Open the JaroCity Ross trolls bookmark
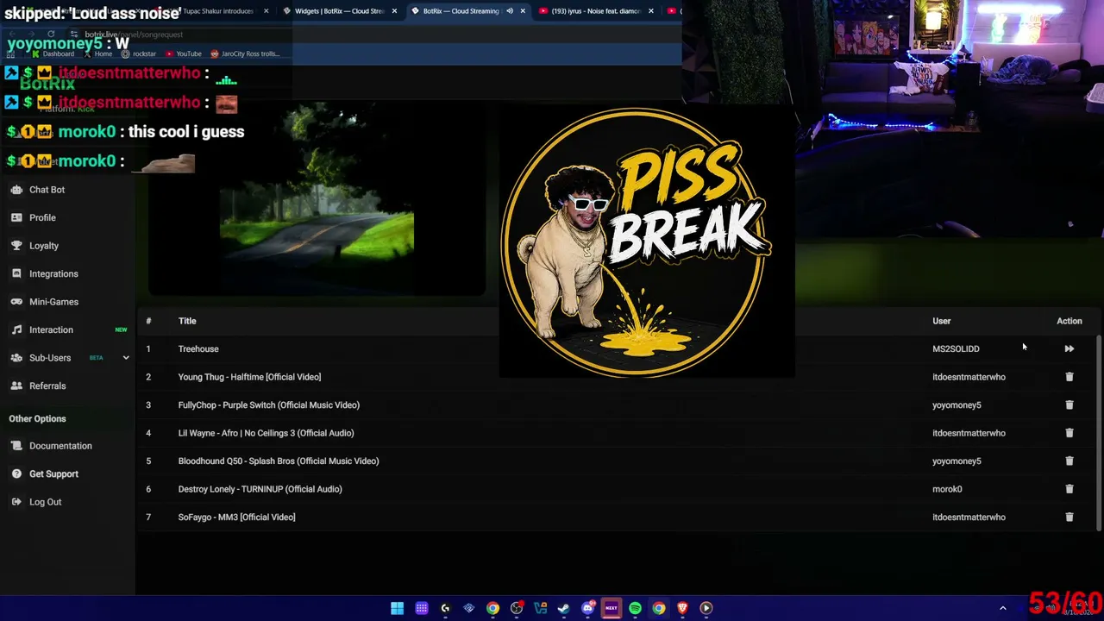This screenshot has width=1104, height=621. tap(245, 53)
